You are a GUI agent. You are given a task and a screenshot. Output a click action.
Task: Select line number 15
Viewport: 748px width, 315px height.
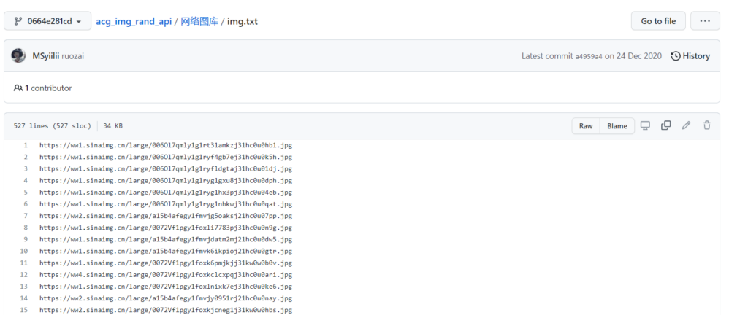[x=24, y=310]
